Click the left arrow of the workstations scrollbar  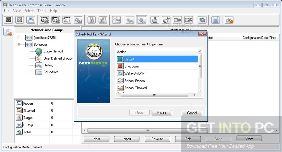[84, 130]
